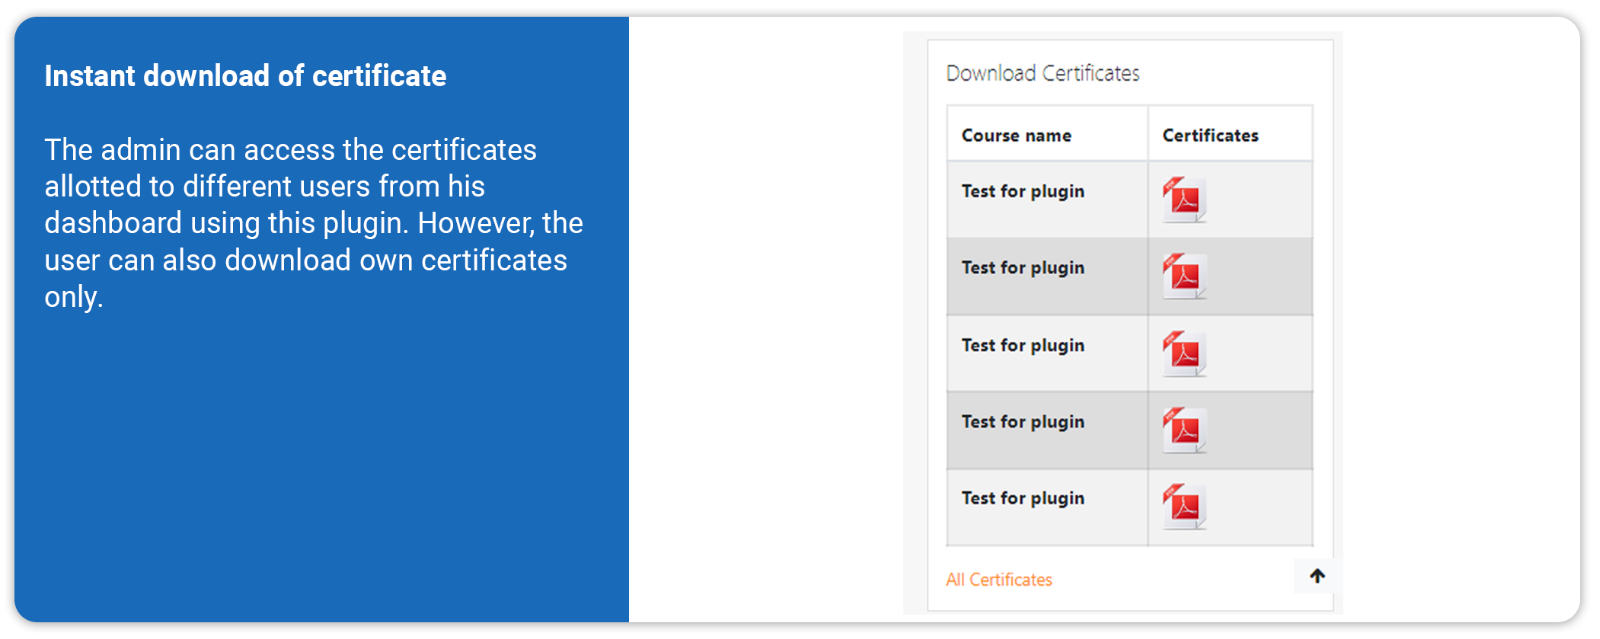
Task: Click the Course name column header
Action: (1016, 136)
